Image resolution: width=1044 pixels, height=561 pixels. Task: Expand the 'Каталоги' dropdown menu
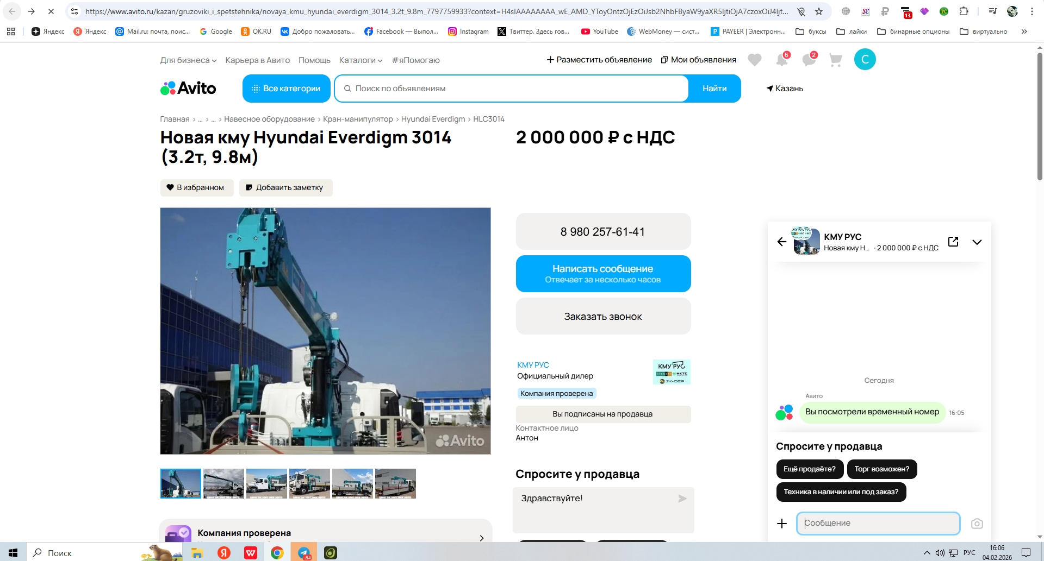[x=361, y=60]
